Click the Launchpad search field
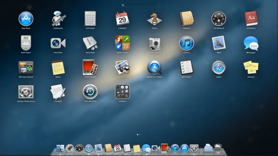The width and height of the screenshot is (278, 156). tap(139, 5)
